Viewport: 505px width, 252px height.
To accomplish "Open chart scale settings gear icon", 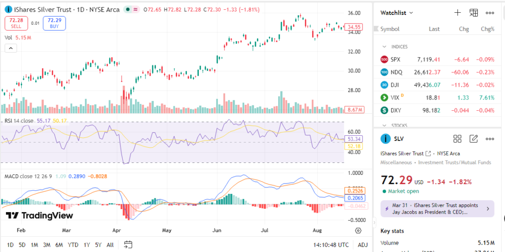I will pyautogui.click(x=358, y=230).
